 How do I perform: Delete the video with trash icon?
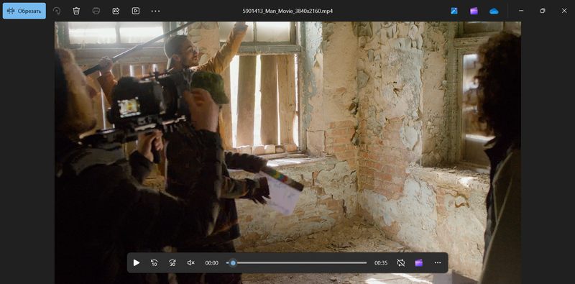point(76,11)
